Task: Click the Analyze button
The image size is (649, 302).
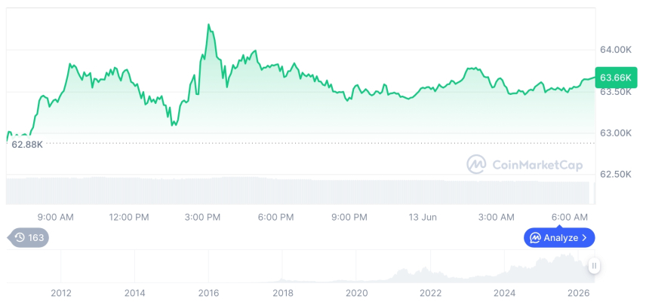Action: 559,237
